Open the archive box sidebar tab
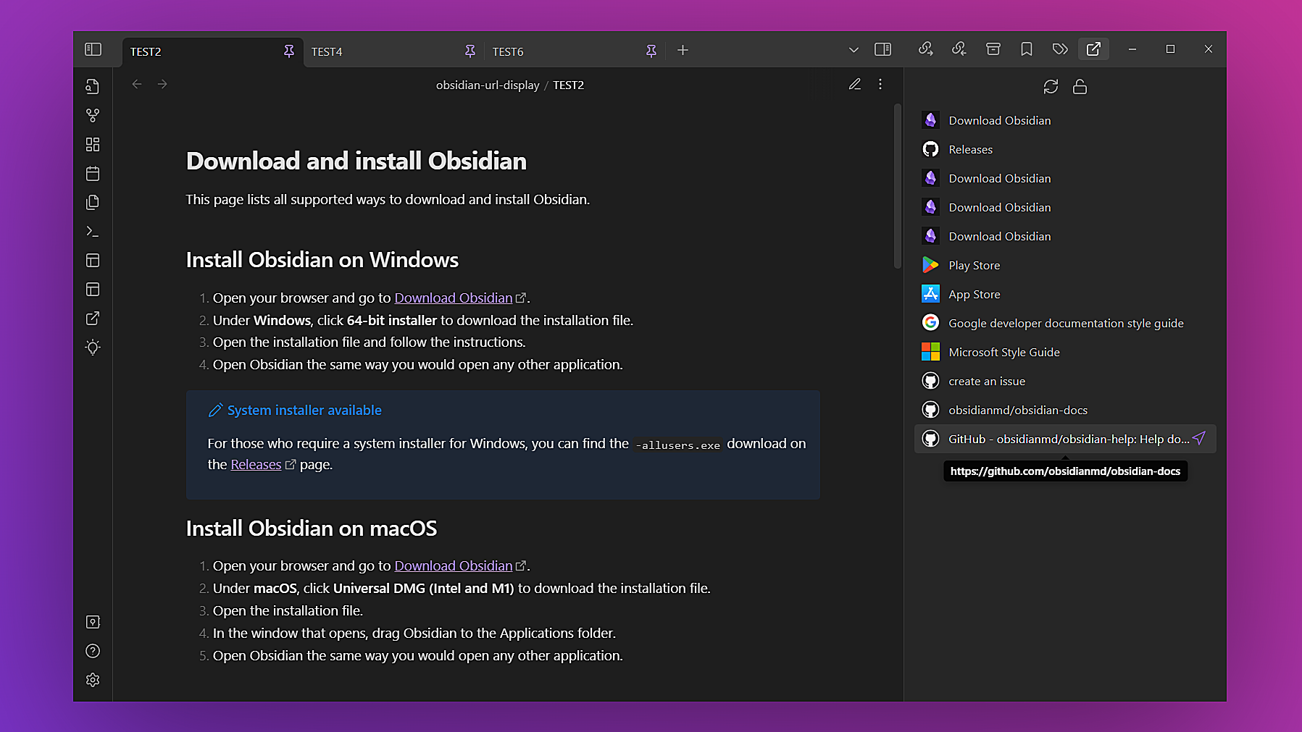 click(993, 49)
